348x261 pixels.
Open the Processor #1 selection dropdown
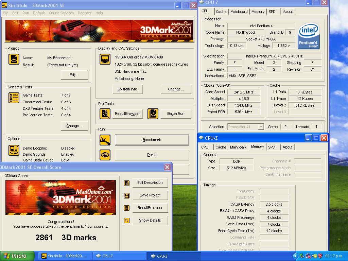261,127
